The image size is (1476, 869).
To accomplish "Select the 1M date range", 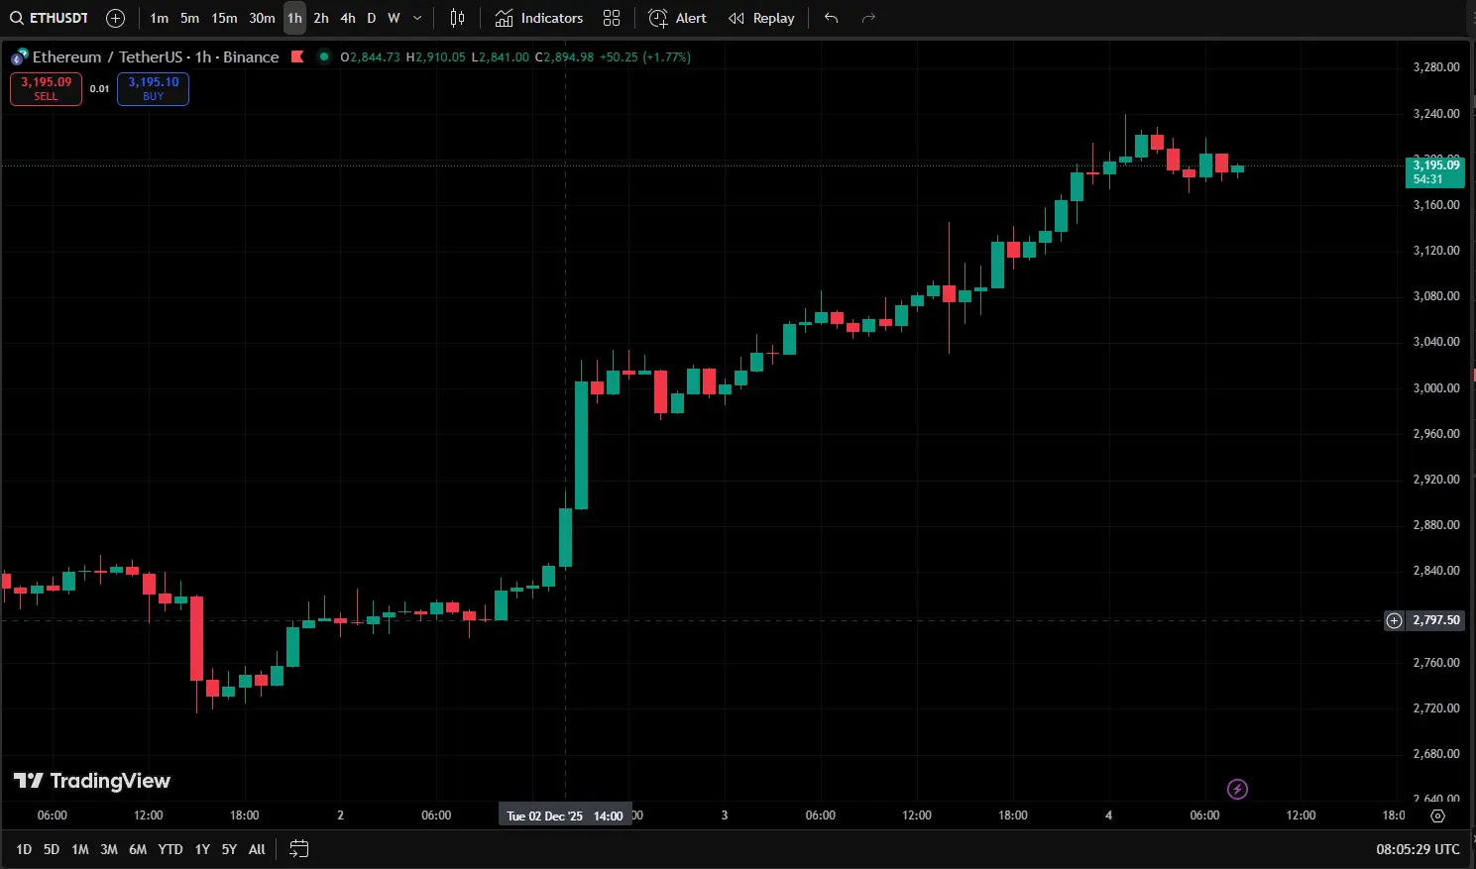I will (80, 849).
